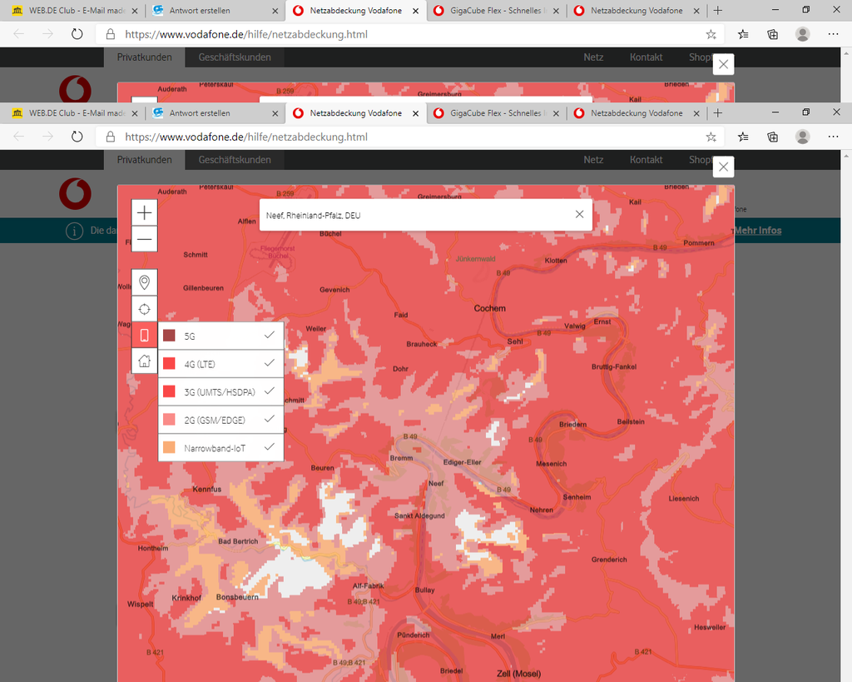Open favorites list in lower window toolbar
Viewport: 852px width, 682px height.
(x=743, y=137)
